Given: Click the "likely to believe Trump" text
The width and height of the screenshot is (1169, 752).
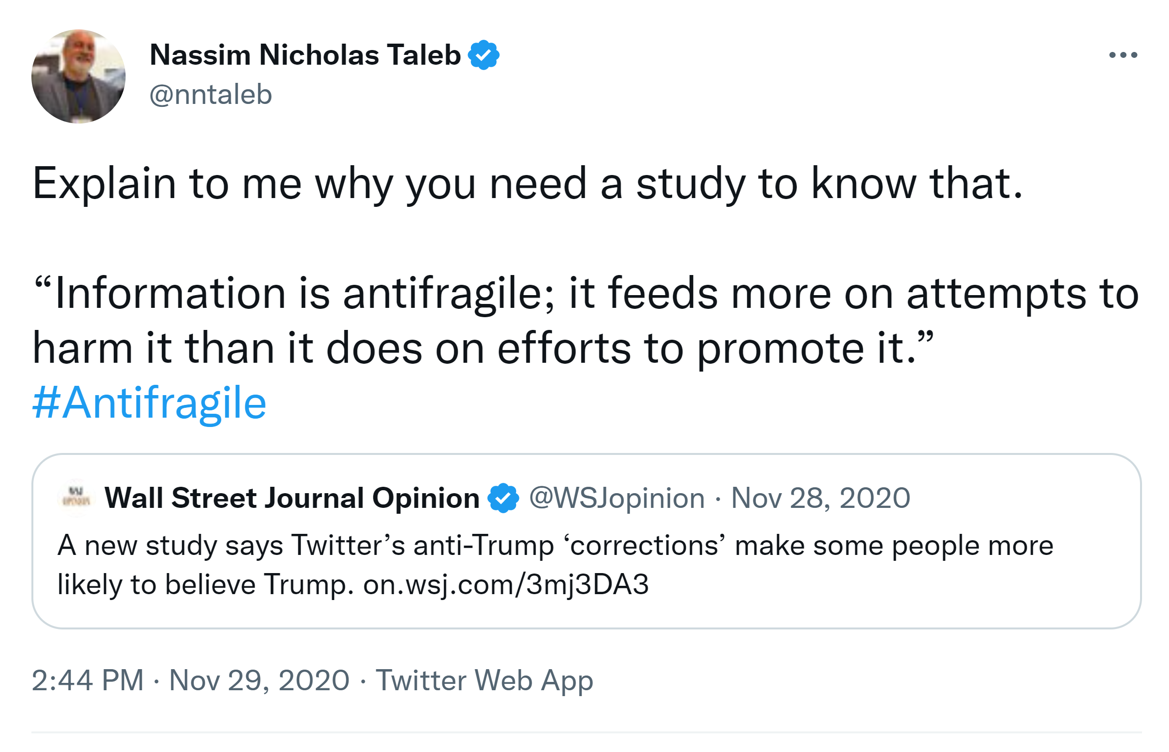Looking at the screenshot, I should pyautogui.click(x=206, y=584).
